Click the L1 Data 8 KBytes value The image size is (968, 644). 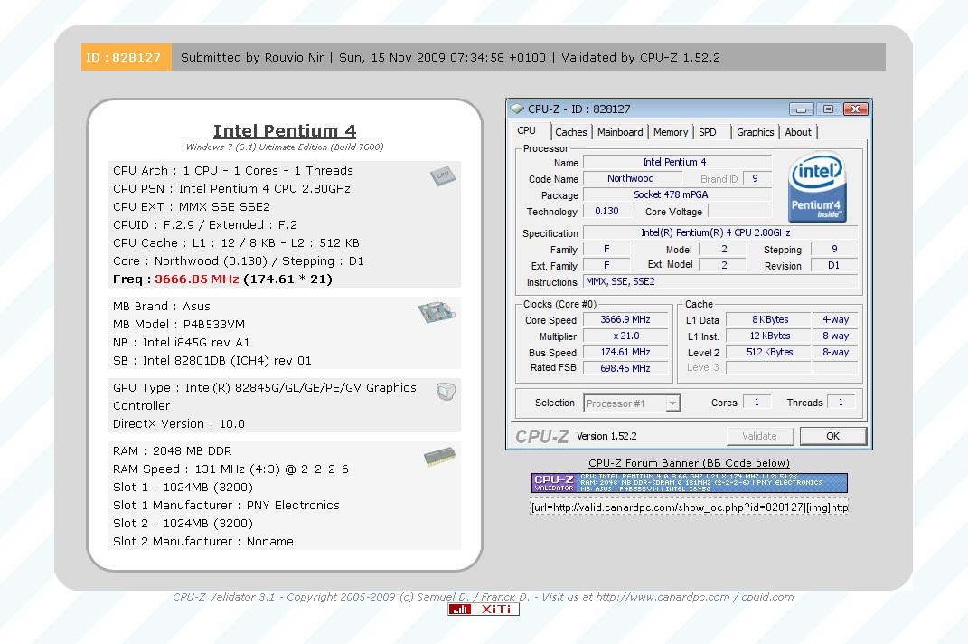click(x=768, y=319)
